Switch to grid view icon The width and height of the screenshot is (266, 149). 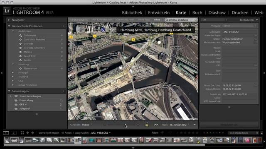(x=22, y=133)
